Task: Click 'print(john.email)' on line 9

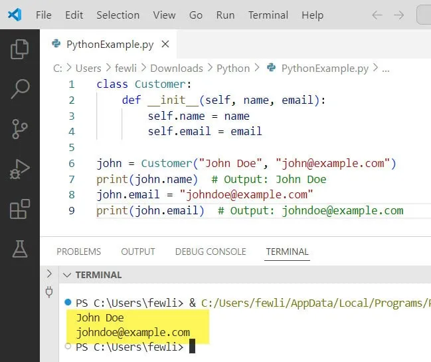Action: (150, 211)
